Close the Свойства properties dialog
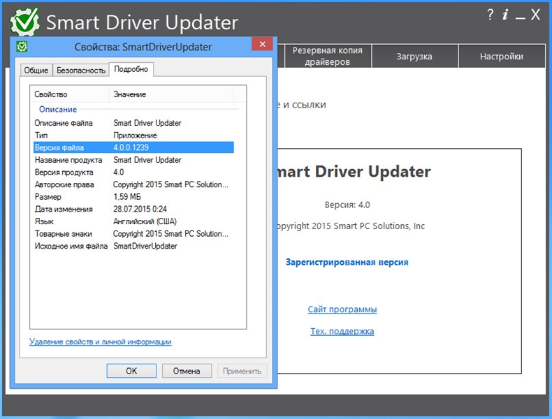 (262, 44)
